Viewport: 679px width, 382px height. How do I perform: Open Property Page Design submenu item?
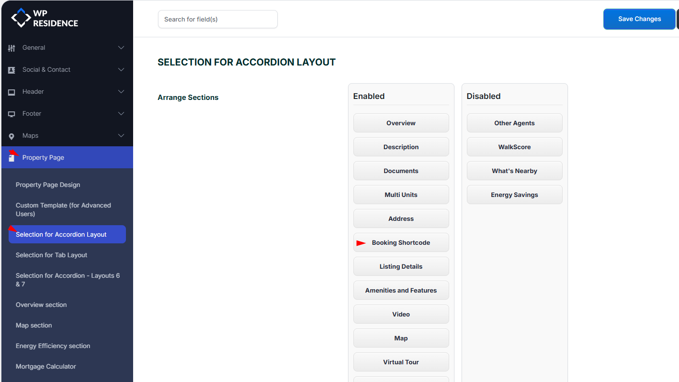[x=48, y=185]
